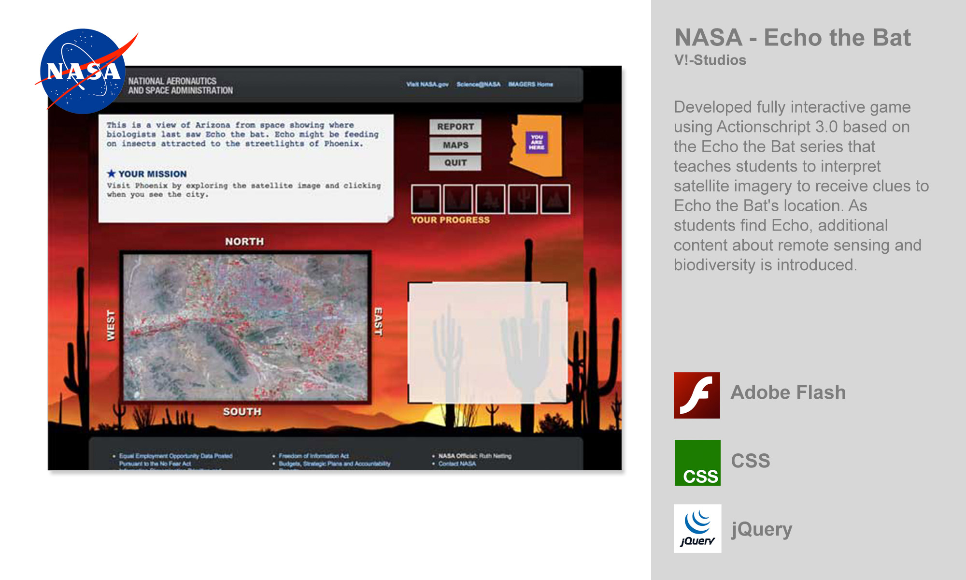Click the YOUR PROGRESS label
Screen dimensions: 966x580
(x=450, y=220)
